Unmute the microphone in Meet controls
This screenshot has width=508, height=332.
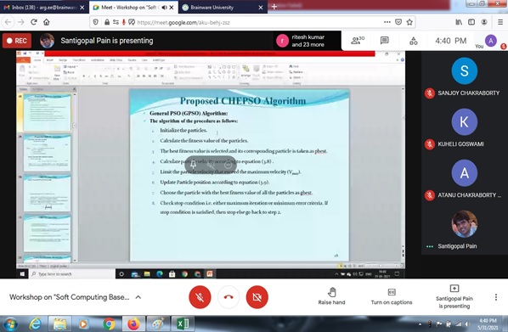tap(200, 297)
